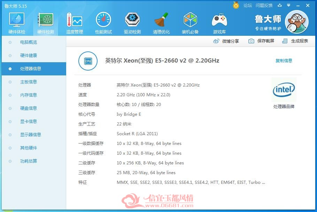This screenshot has height=212, width=317.
Task: Click the Intel processor brand logo
Action: pyautogui.click(x=284, y=90)
